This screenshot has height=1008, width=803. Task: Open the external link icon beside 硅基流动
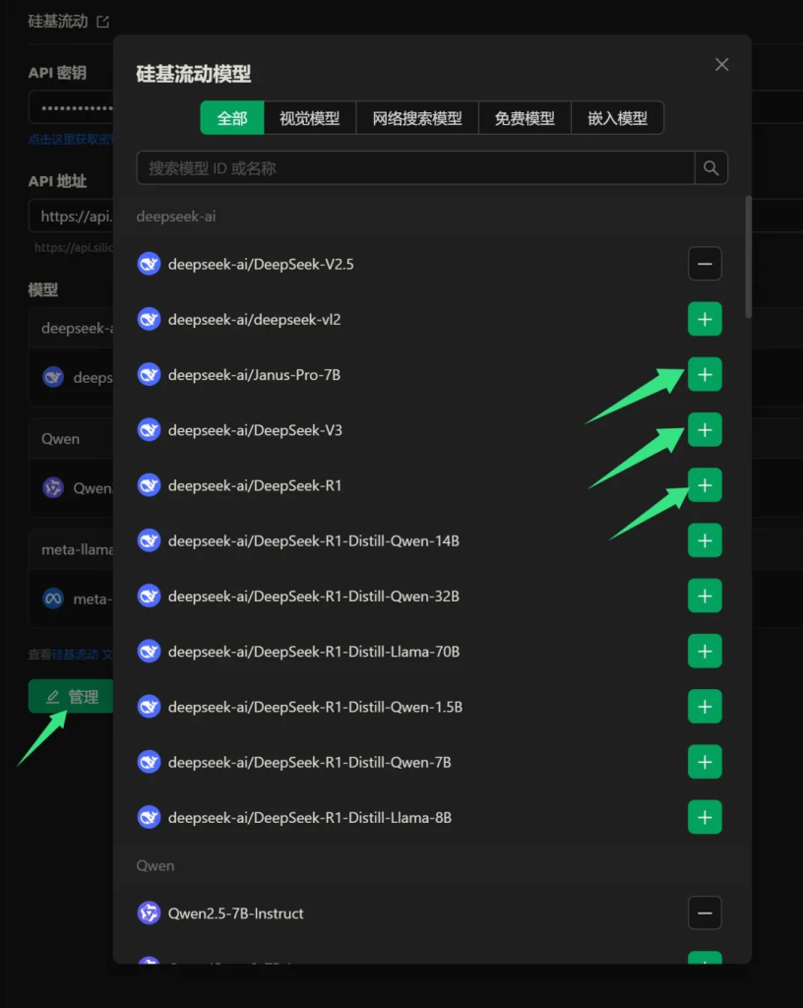click(x=102, y=22)
